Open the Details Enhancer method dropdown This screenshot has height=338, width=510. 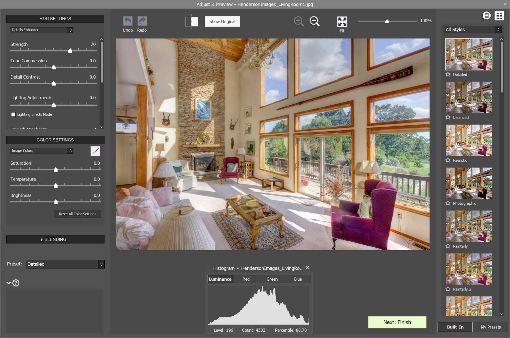(x=42, y=30)
